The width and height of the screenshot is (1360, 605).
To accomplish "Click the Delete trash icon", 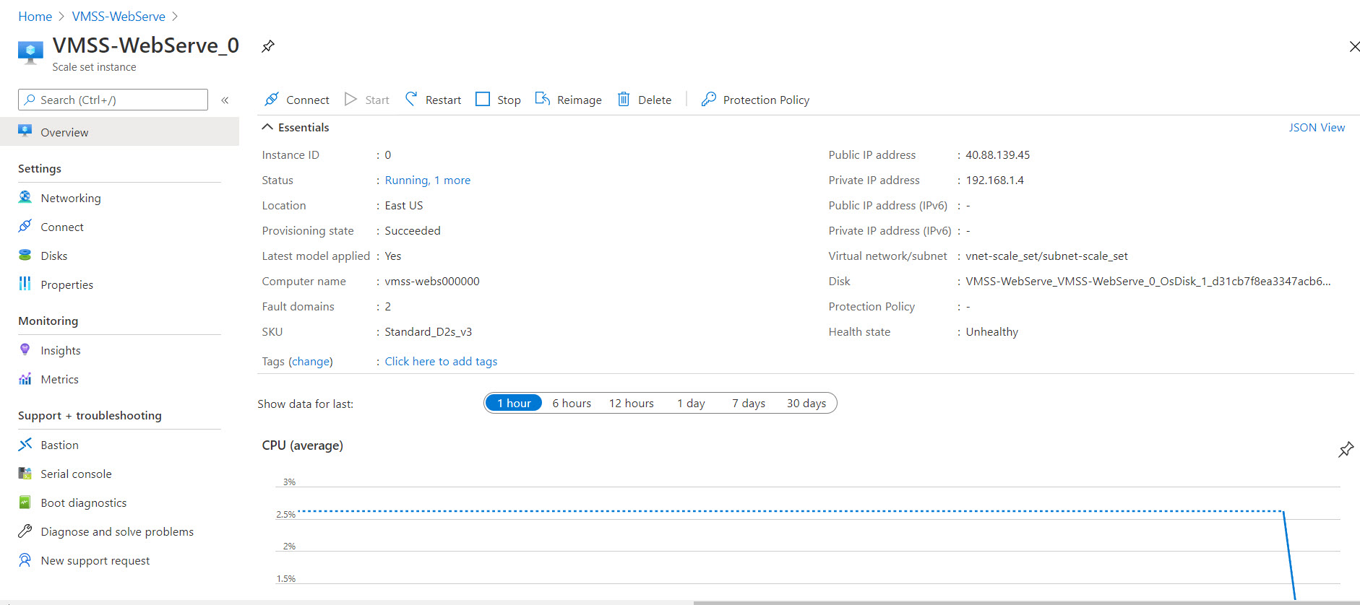I will coord(623,99).
